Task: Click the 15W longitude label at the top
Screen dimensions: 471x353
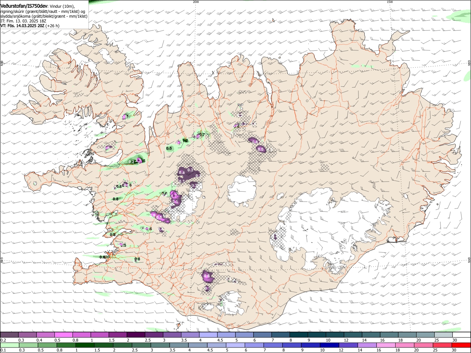Action: coord(390,2)
